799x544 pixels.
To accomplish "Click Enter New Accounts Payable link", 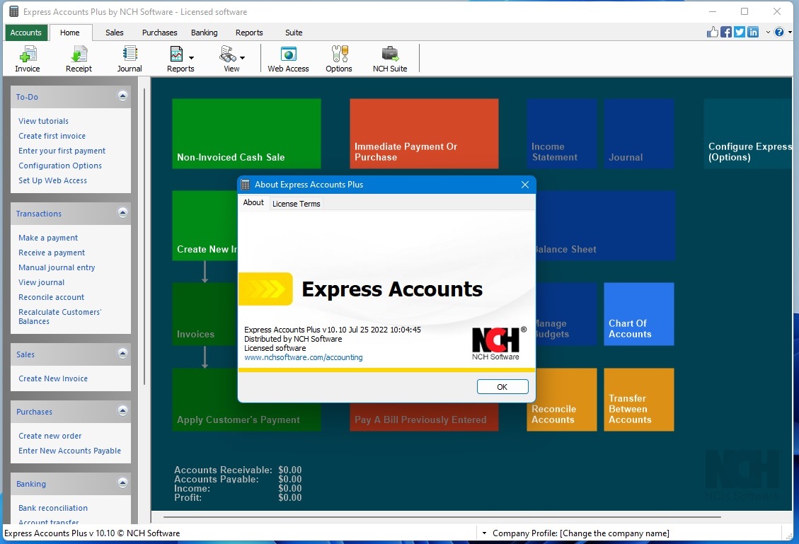I will coord(70,451).
